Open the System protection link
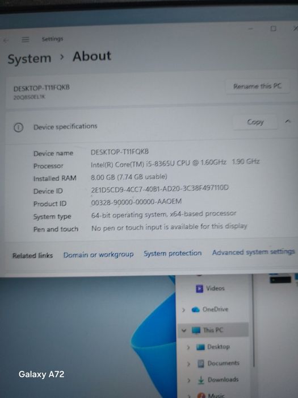Image resolution: width=298 pixels, height=398 pixels. (173, 254)
